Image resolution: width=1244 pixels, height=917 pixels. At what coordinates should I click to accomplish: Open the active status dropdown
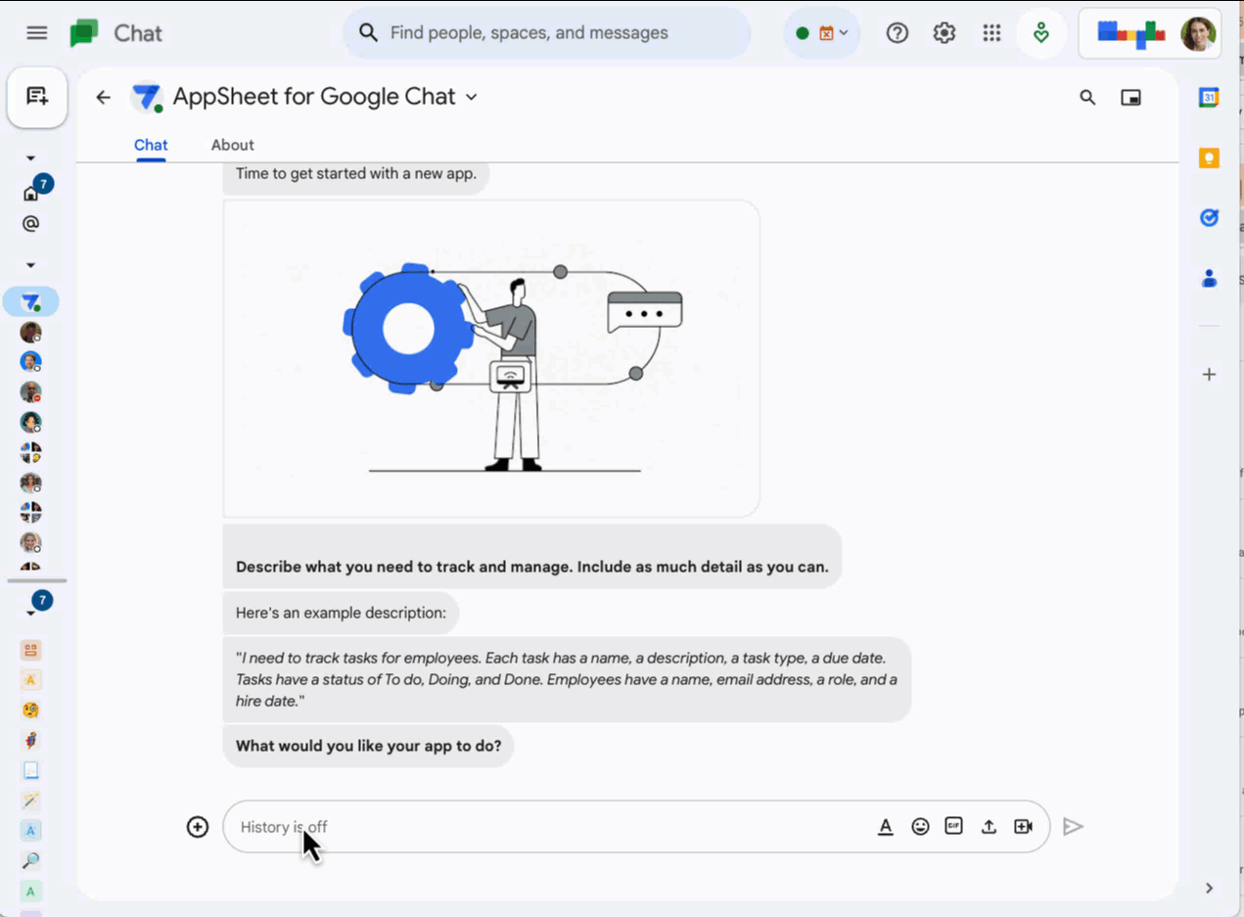pyautogui.click(x=822, y=33)
